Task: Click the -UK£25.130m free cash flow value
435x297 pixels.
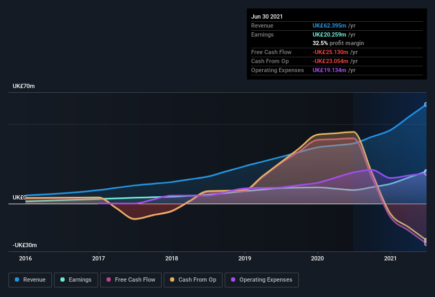Action: point(331,52)
